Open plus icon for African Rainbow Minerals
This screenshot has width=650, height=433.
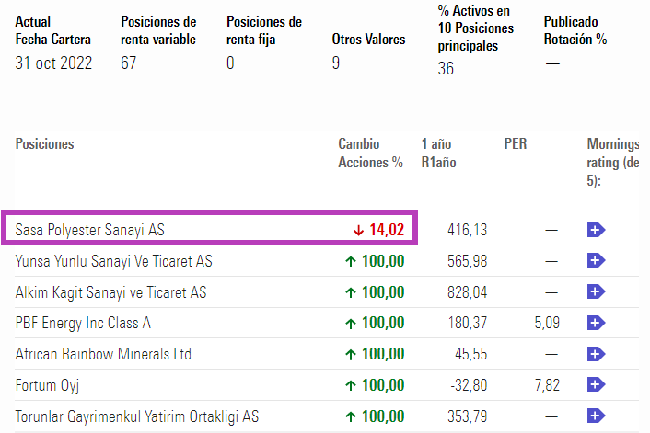[x=596, y=354]
